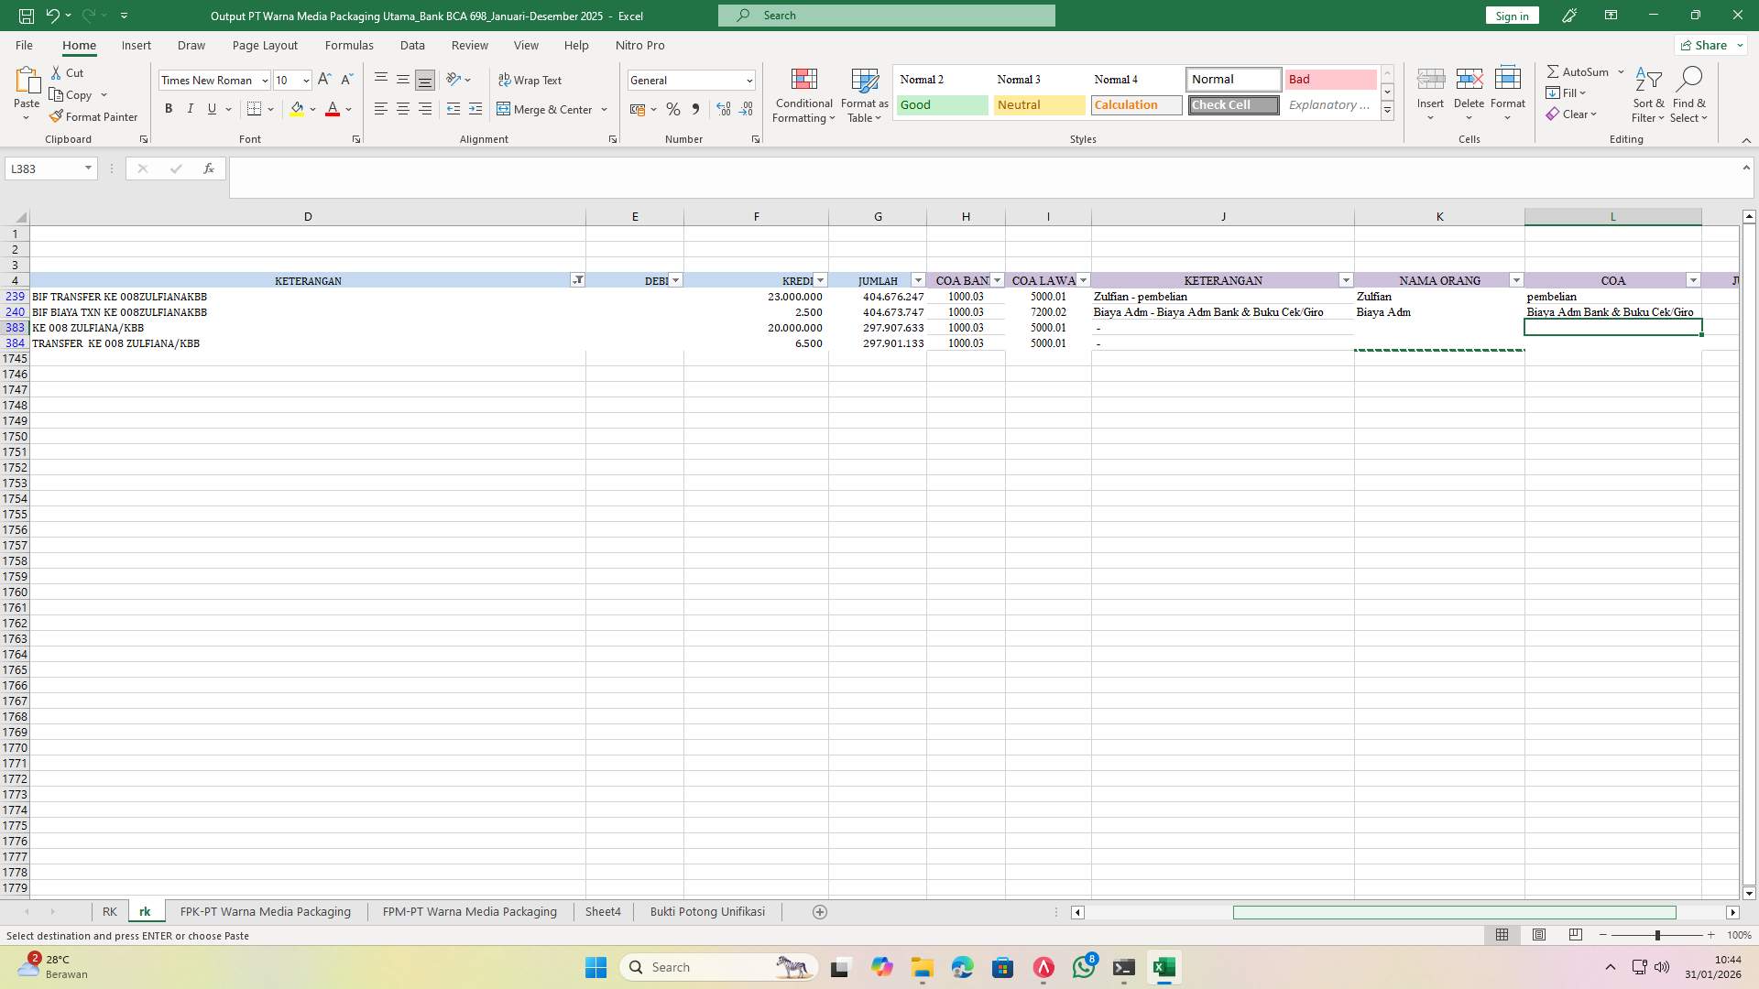
Task: Open Sort & Filter options
Action: pos(1647,95)
